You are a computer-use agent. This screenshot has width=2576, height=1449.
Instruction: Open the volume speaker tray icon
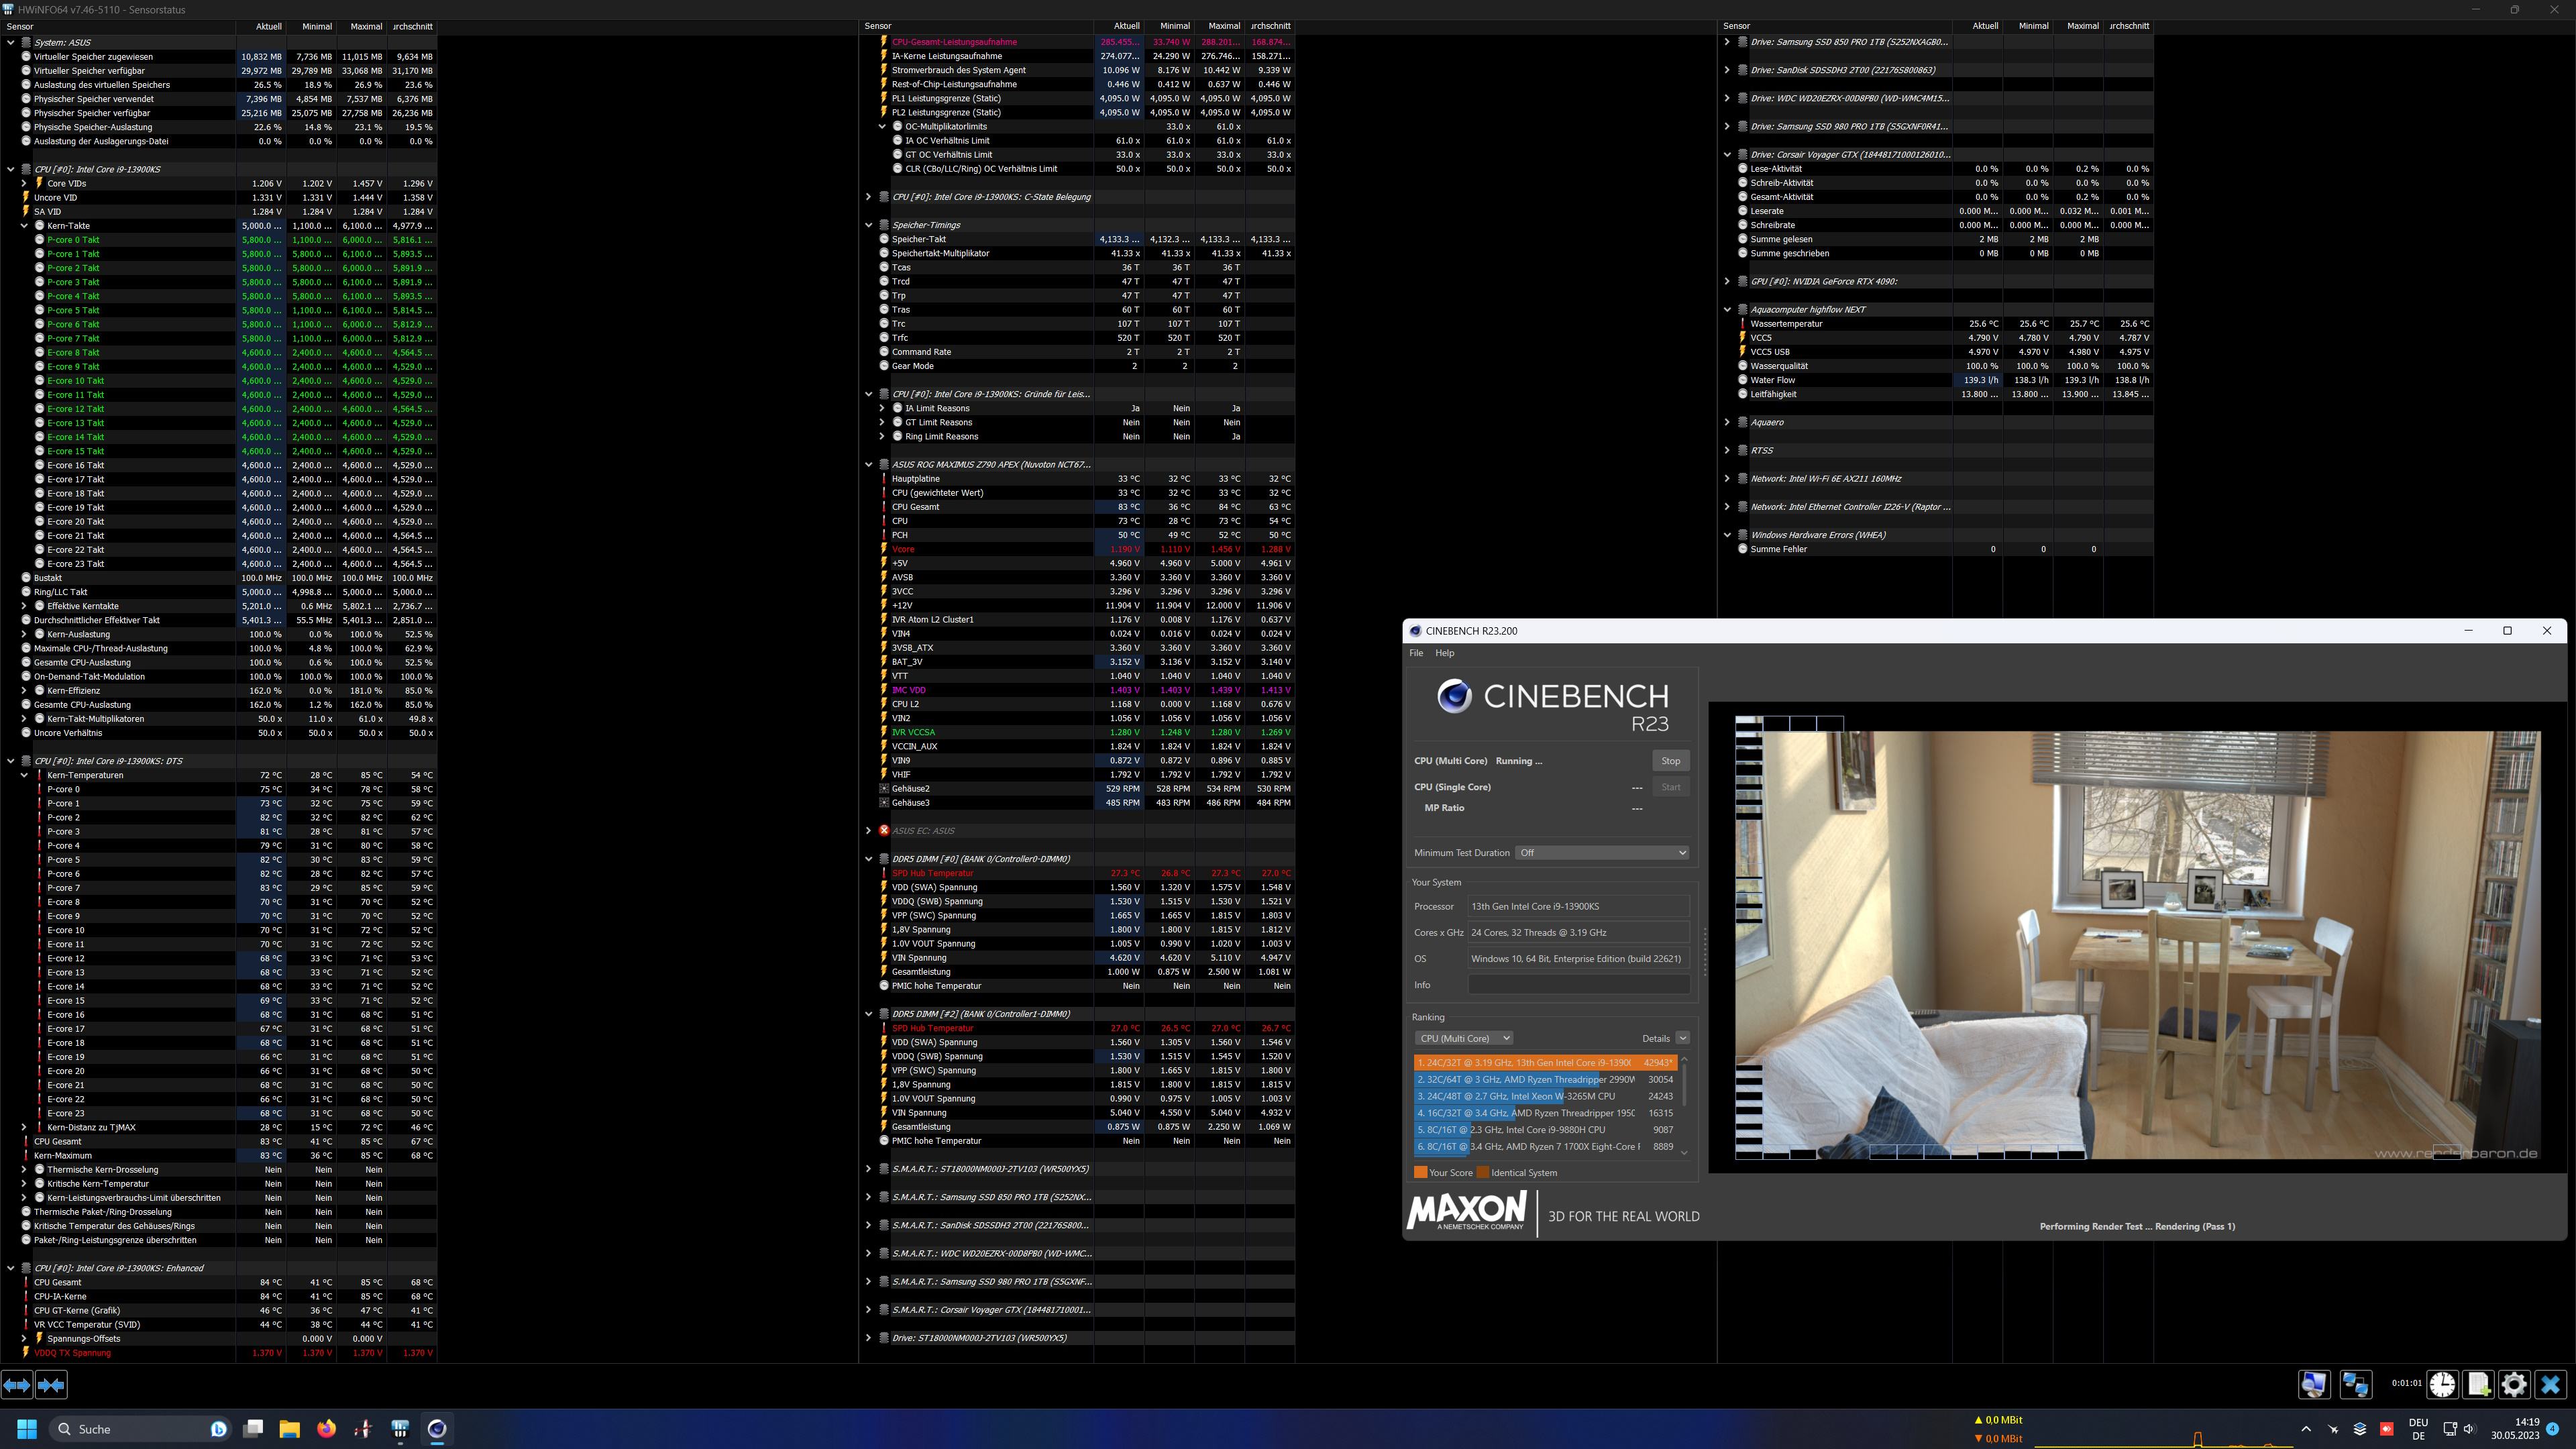(2469, 1429)
